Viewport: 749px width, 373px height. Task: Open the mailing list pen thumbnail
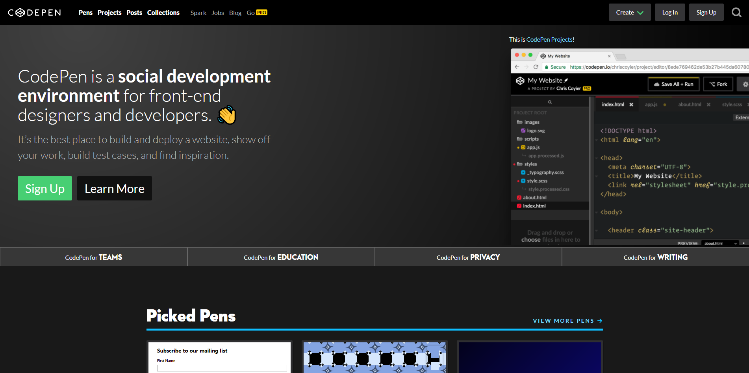click(219, 357)
